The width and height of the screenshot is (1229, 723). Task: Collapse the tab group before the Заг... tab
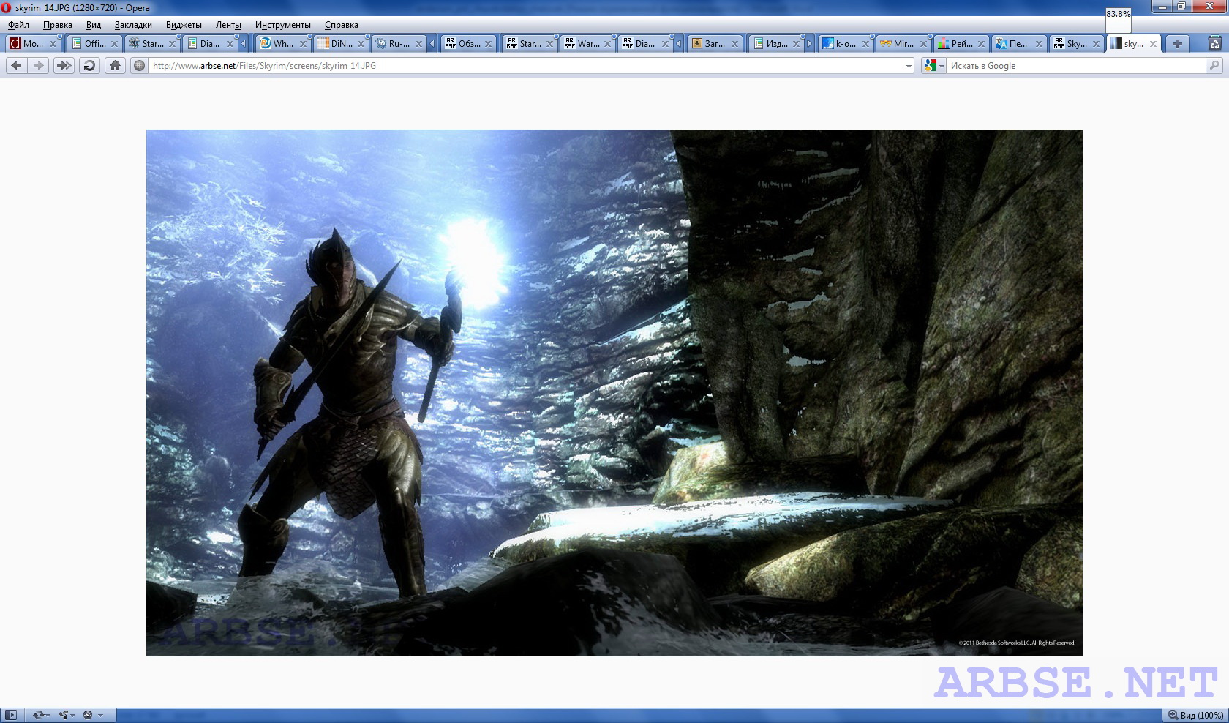pos(678,44)
